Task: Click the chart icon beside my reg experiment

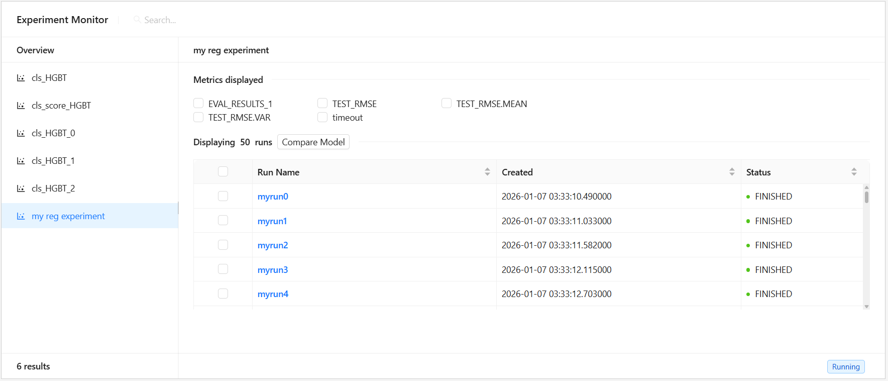Action: point(21,216)
